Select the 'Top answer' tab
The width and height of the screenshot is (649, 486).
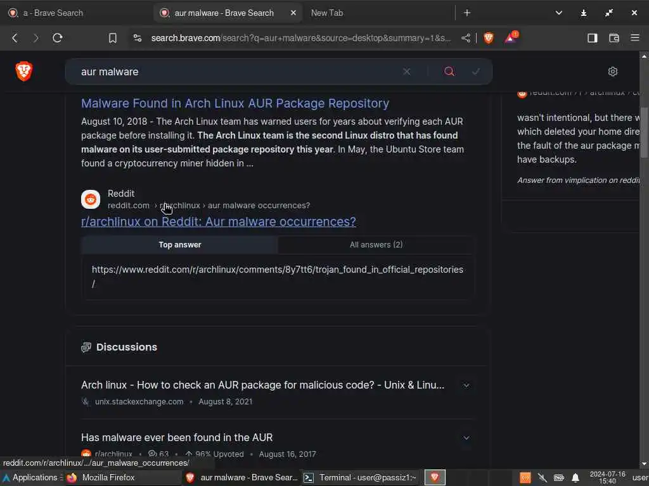[179, 245]
